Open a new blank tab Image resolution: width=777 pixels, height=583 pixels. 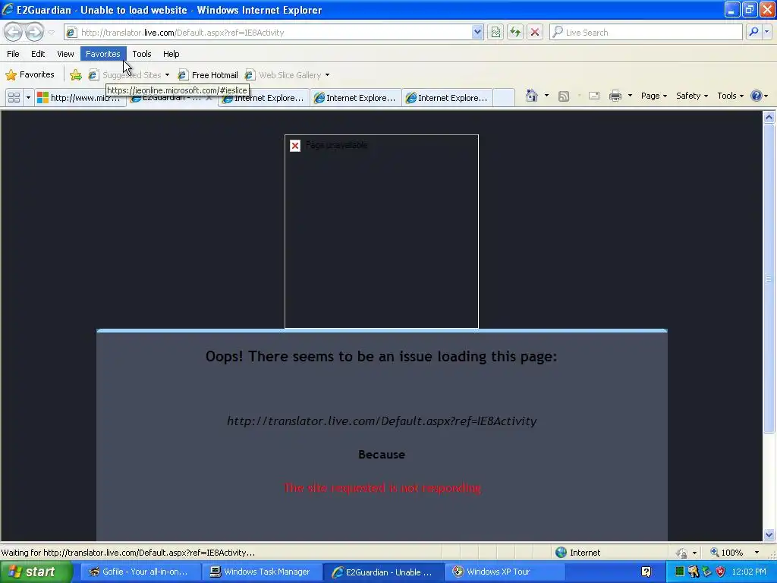(x=504, y=98)
